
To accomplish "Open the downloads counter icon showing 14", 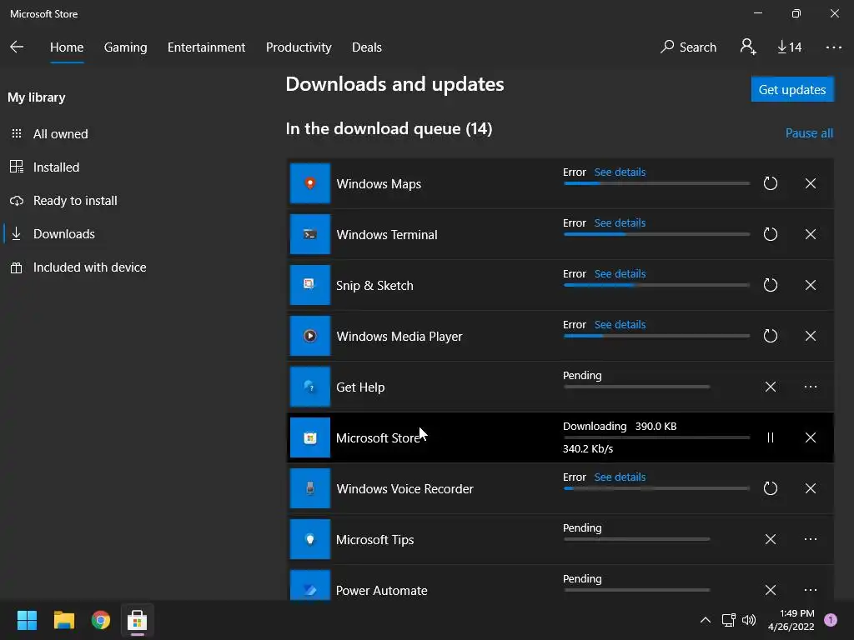I will tap(789, 47).
